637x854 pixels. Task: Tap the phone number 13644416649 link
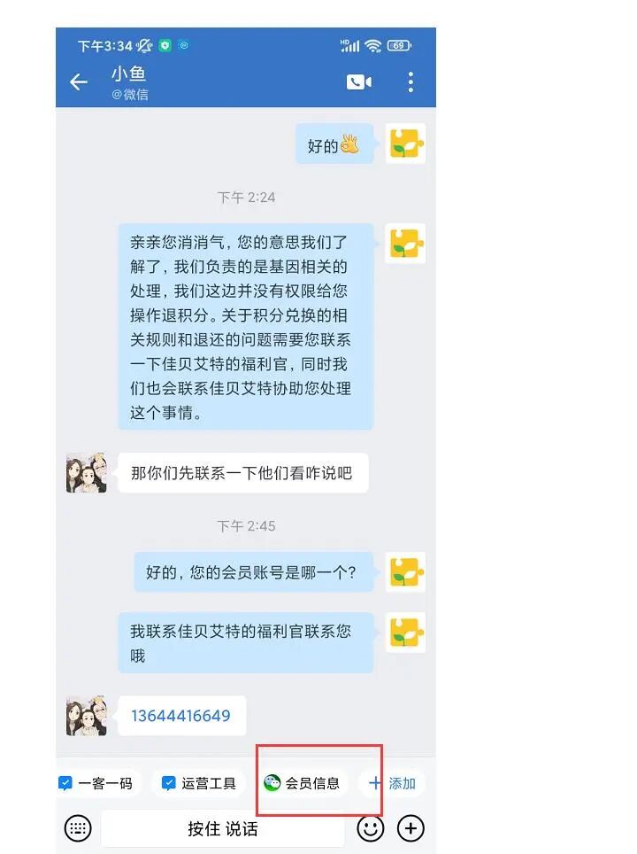tap(180, 716)
